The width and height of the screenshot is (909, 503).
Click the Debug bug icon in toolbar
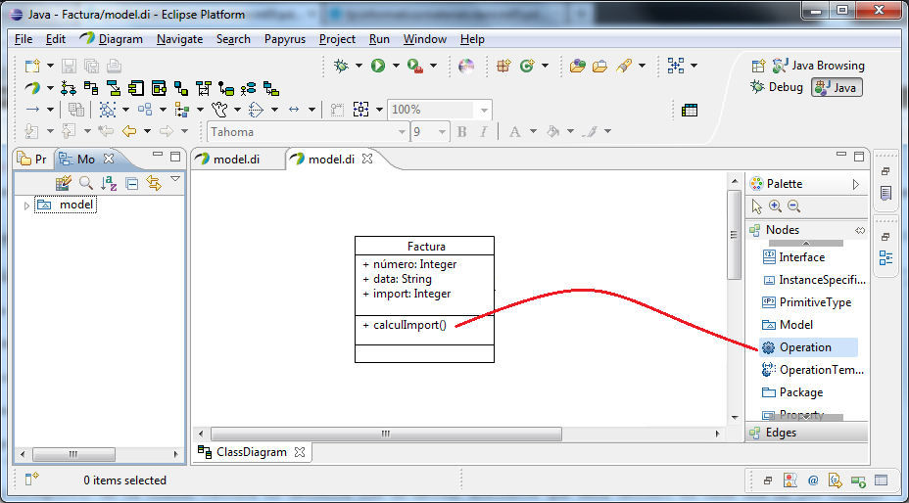click(341, 66)
